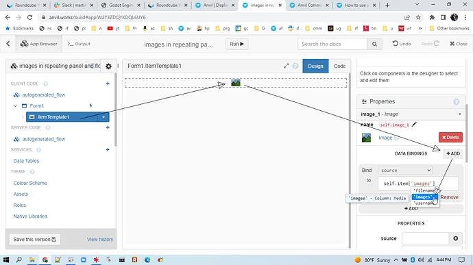Upload image via source property icon
Screen dimensions: 473x265
coord(455,238)
